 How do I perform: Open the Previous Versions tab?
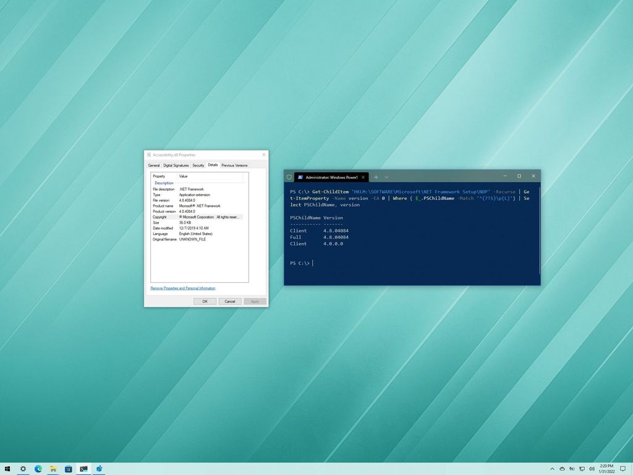[234, 165]
